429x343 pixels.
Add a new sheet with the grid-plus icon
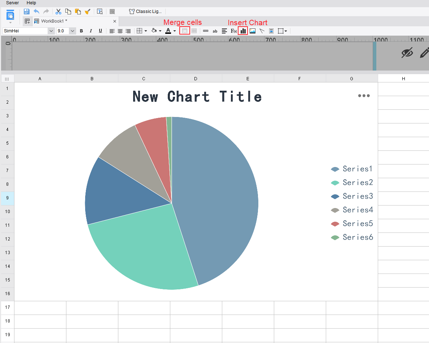(27, 21)
